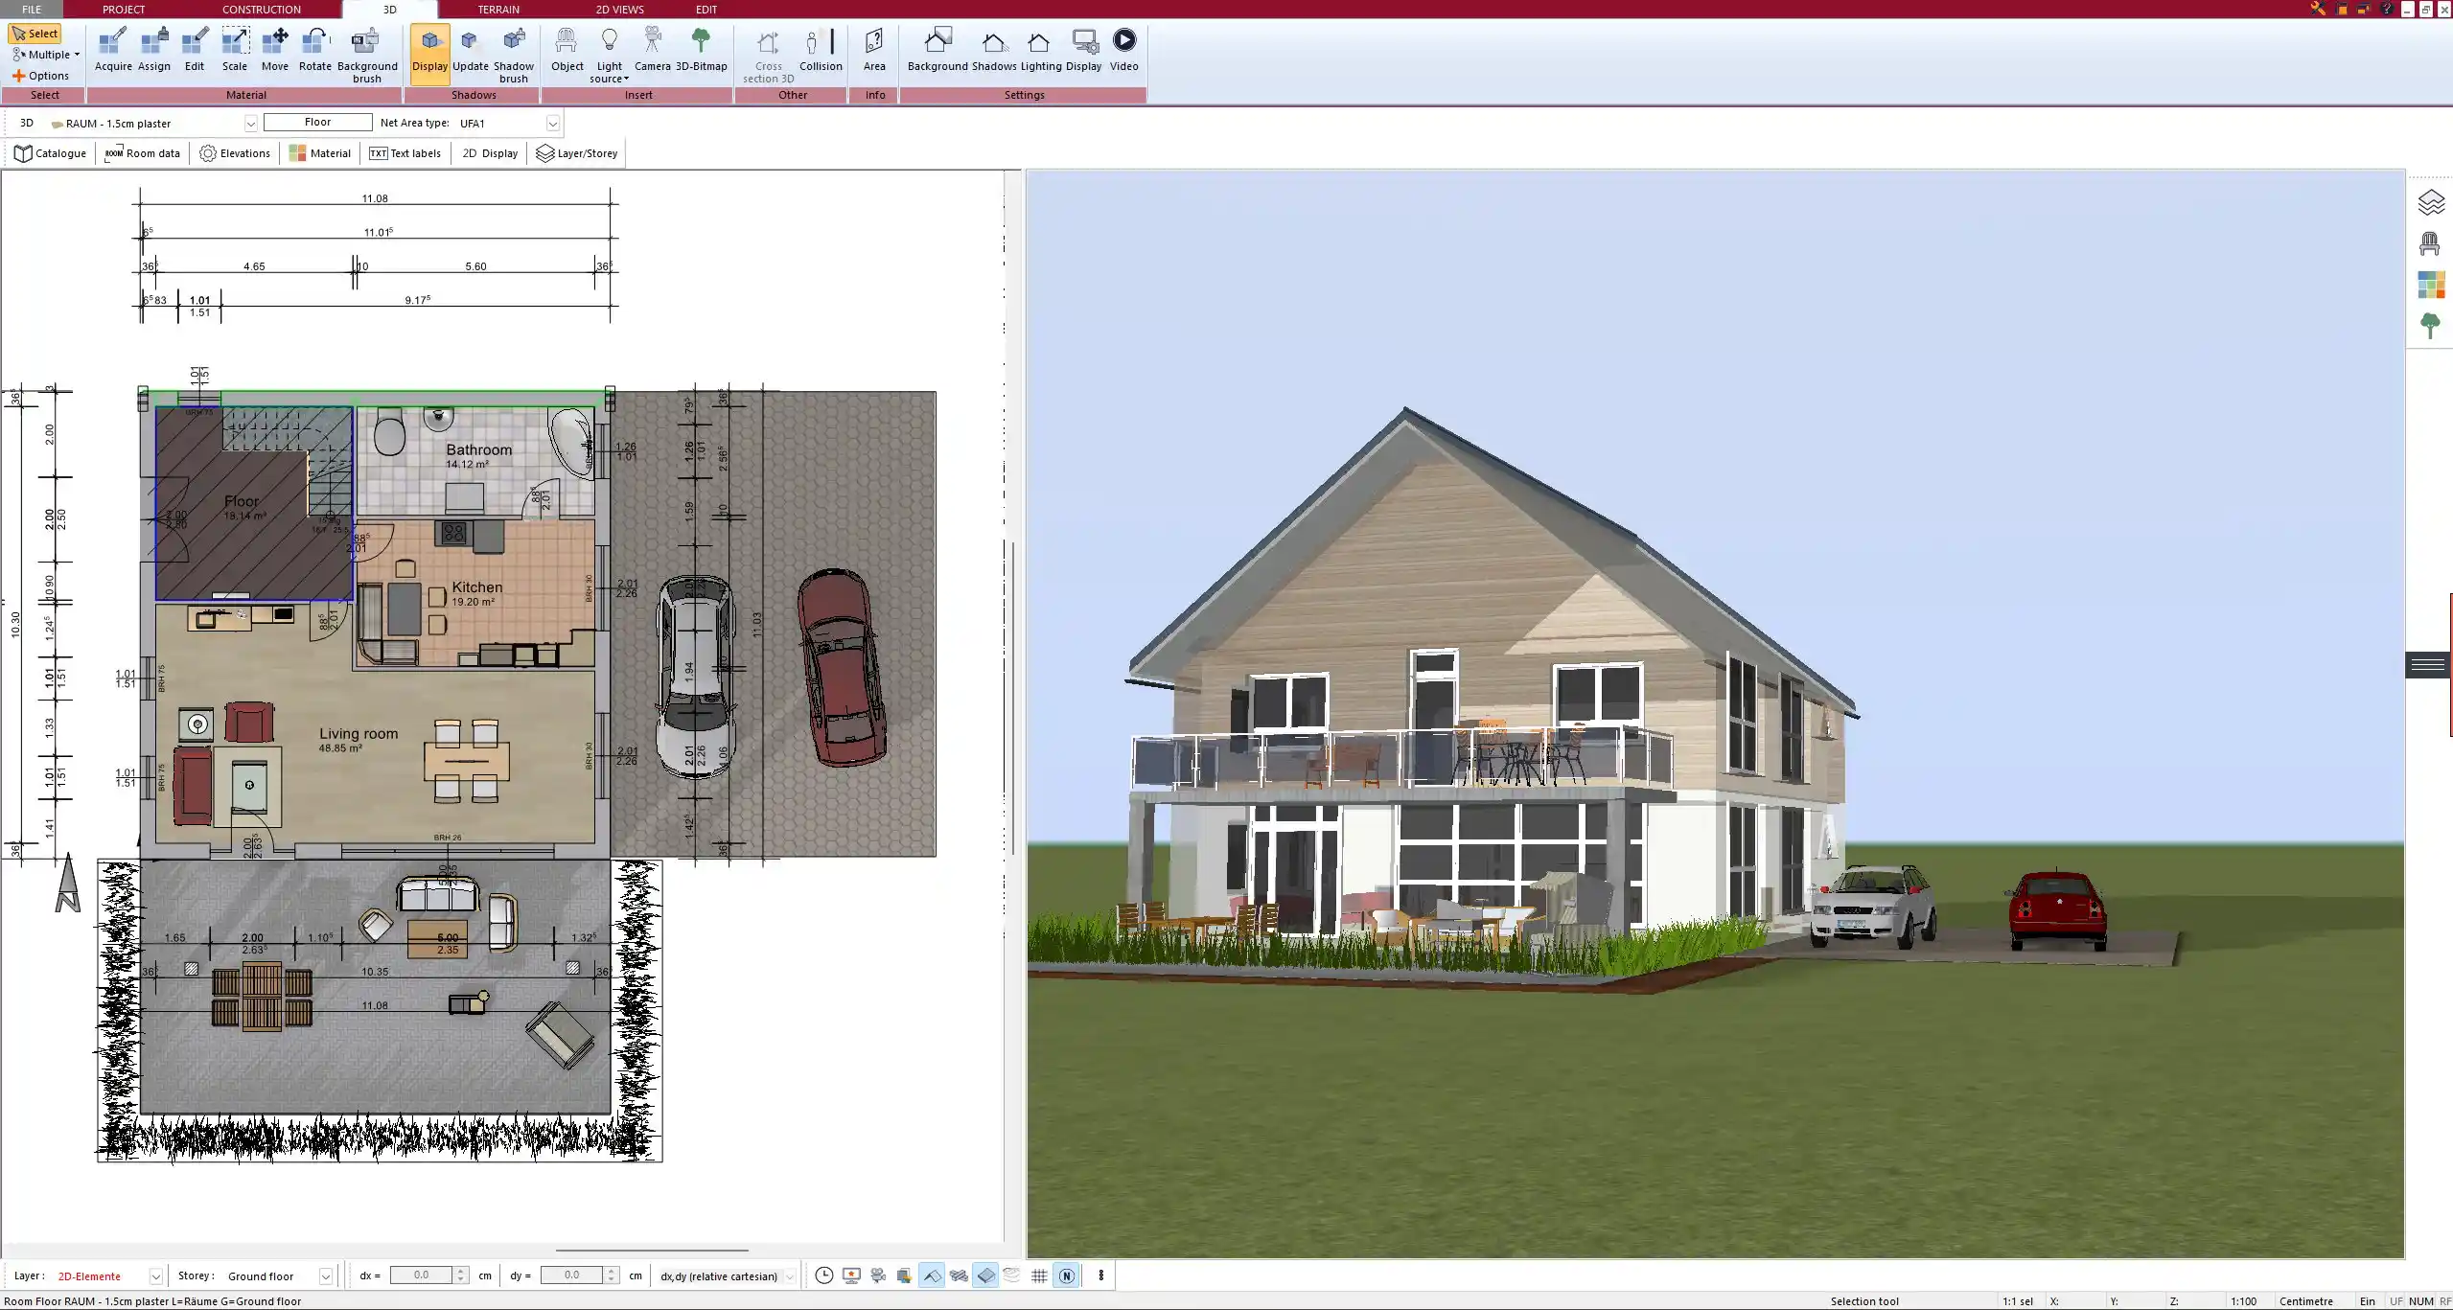Screen dimensions: 2453x1310
Task: Toggle the grid display in bottom bar
Action: tap(1039, 1276)
